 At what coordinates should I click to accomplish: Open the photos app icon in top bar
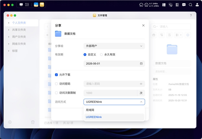click(x=36, y=5)
